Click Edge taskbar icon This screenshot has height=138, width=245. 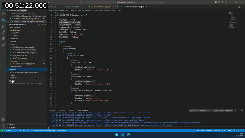(128, 135)
